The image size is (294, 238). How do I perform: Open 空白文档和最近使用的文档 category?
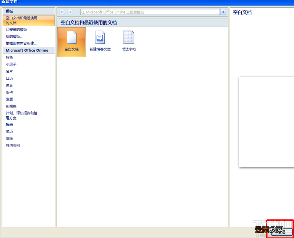29,21
